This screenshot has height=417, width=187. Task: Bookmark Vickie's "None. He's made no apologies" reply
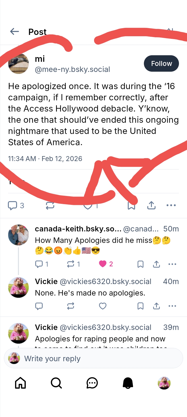point(140,306)
